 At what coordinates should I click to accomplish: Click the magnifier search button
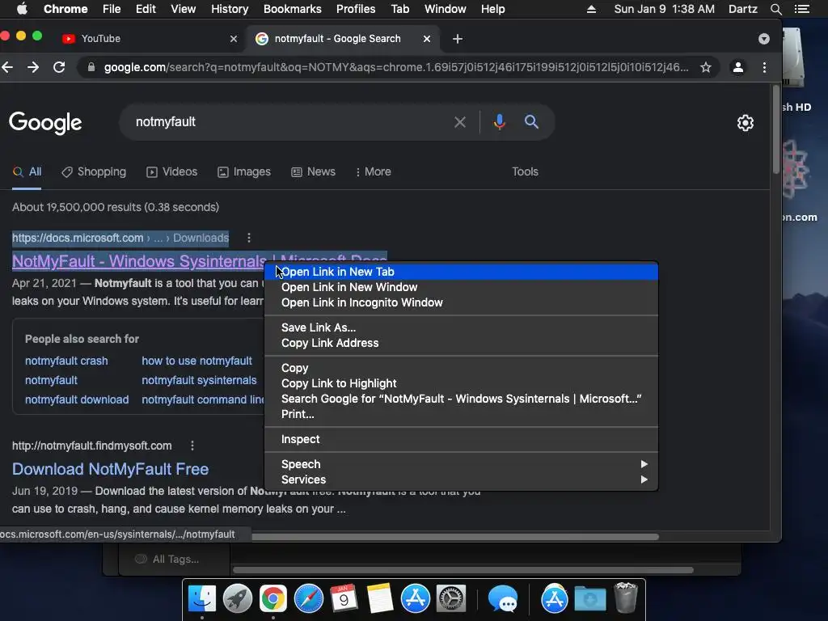pos(531,122)
